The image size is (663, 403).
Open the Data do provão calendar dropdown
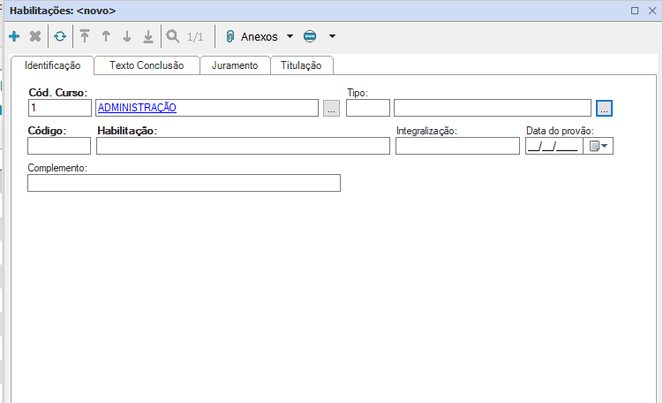(x=599, y=146)
